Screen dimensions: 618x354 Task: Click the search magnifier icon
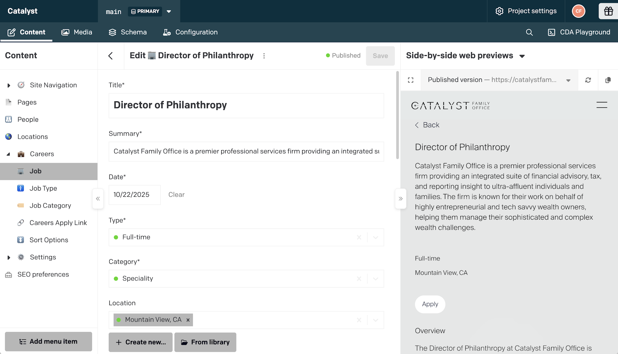pos(529,32)
